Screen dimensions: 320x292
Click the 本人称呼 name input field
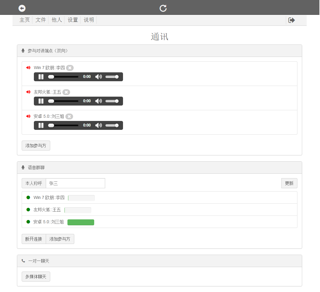tap(75, 183)
